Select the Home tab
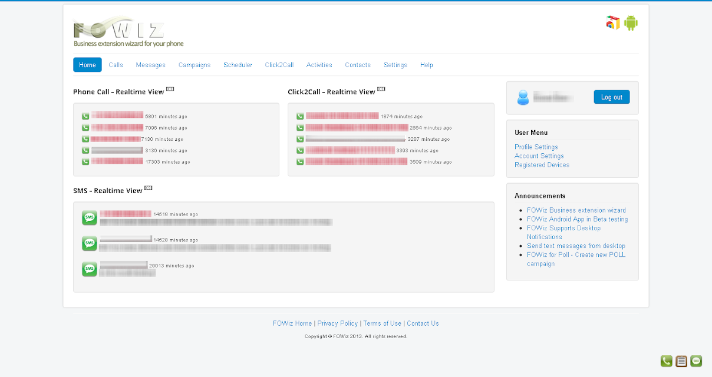 pyautogui.click(x=87, y=65)
